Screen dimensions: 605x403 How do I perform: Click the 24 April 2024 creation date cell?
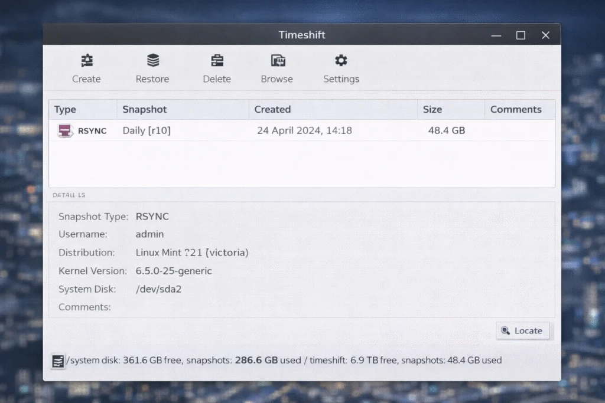(304, 130)
